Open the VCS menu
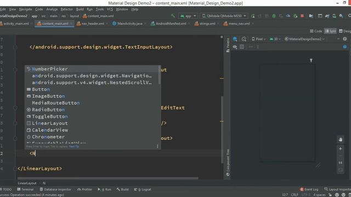Image resolution: width=351 pixels, height=197 pixels. 110,9
